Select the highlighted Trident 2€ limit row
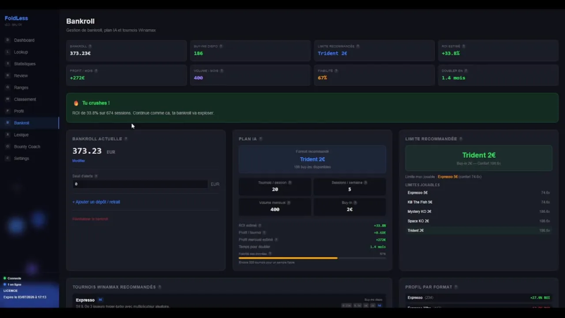Screen dimensions: 565x318 pos(478,231)
